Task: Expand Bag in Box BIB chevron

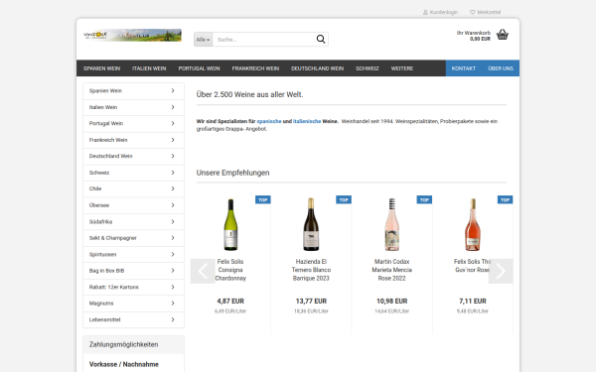Action: [x=173, y=271]
